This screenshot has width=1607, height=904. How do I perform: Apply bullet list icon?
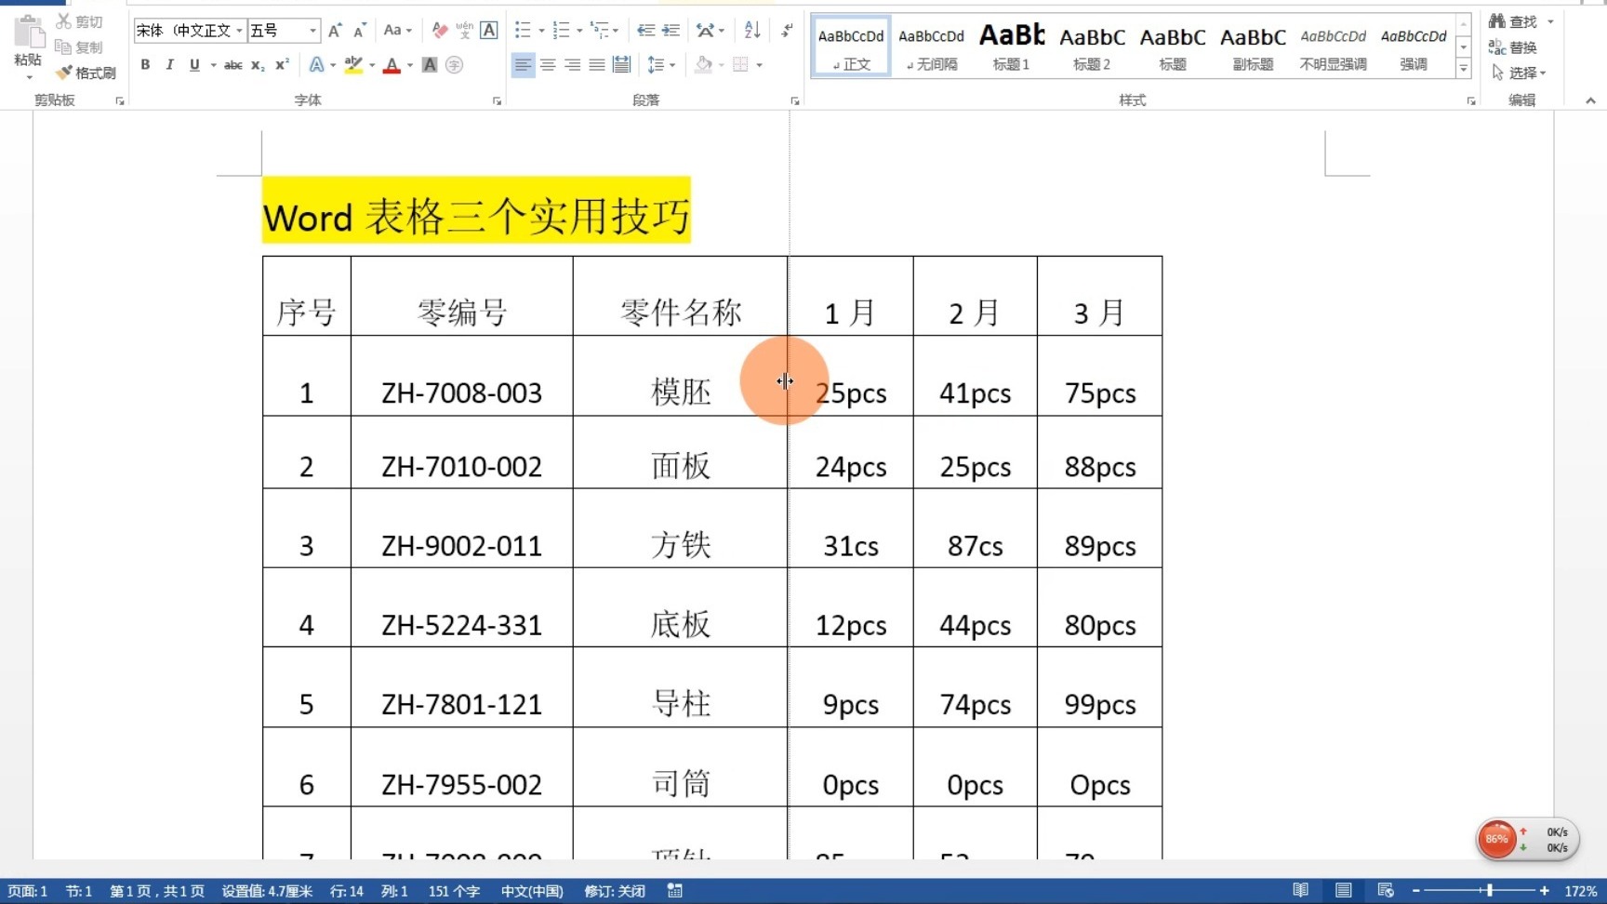pos(523,31)
